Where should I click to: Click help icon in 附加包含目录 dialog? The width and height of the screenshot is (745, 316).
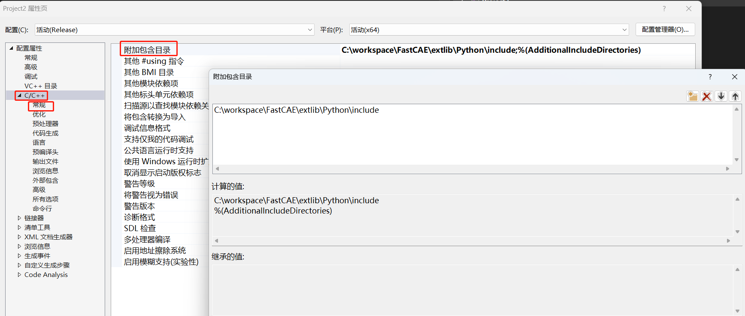[x=710, y=77]
